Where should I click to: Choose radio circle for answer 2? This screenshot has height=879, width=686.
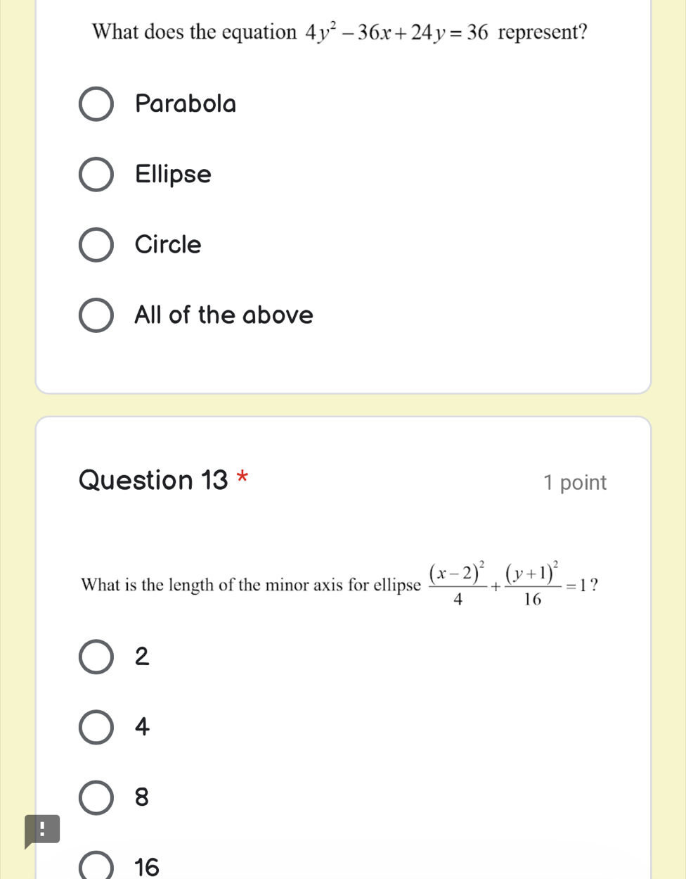point(96,657)
